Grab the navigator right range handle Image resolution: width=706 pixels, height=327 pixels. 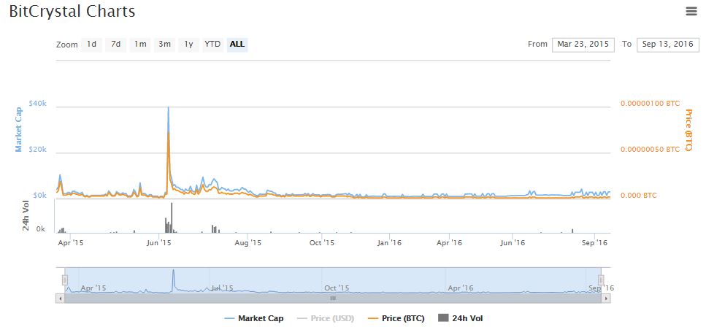[x=601, y=280]
